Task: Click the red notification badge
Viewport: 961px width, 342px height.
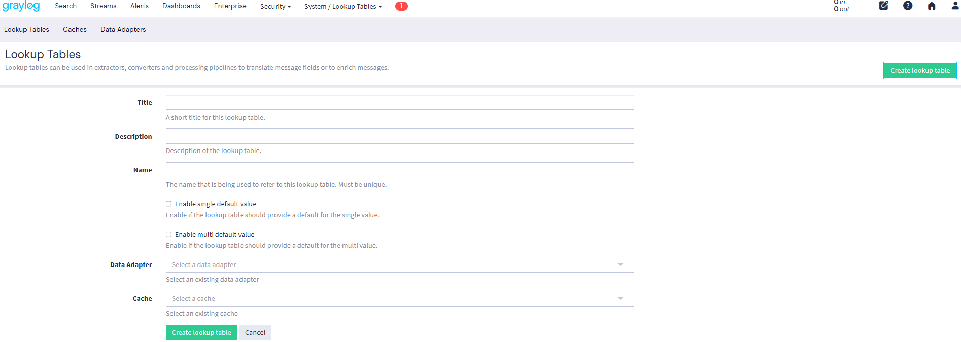Action: (x=401, y=6)
